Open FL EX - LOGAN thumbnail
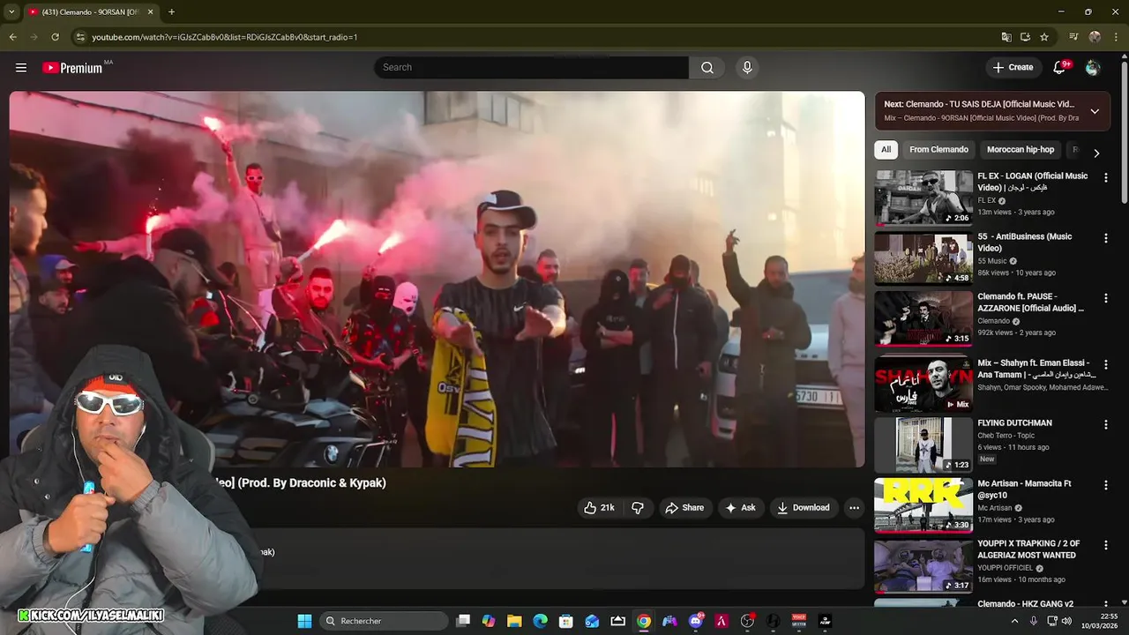Screen dimensions: 1129x635 click(923, 198)
